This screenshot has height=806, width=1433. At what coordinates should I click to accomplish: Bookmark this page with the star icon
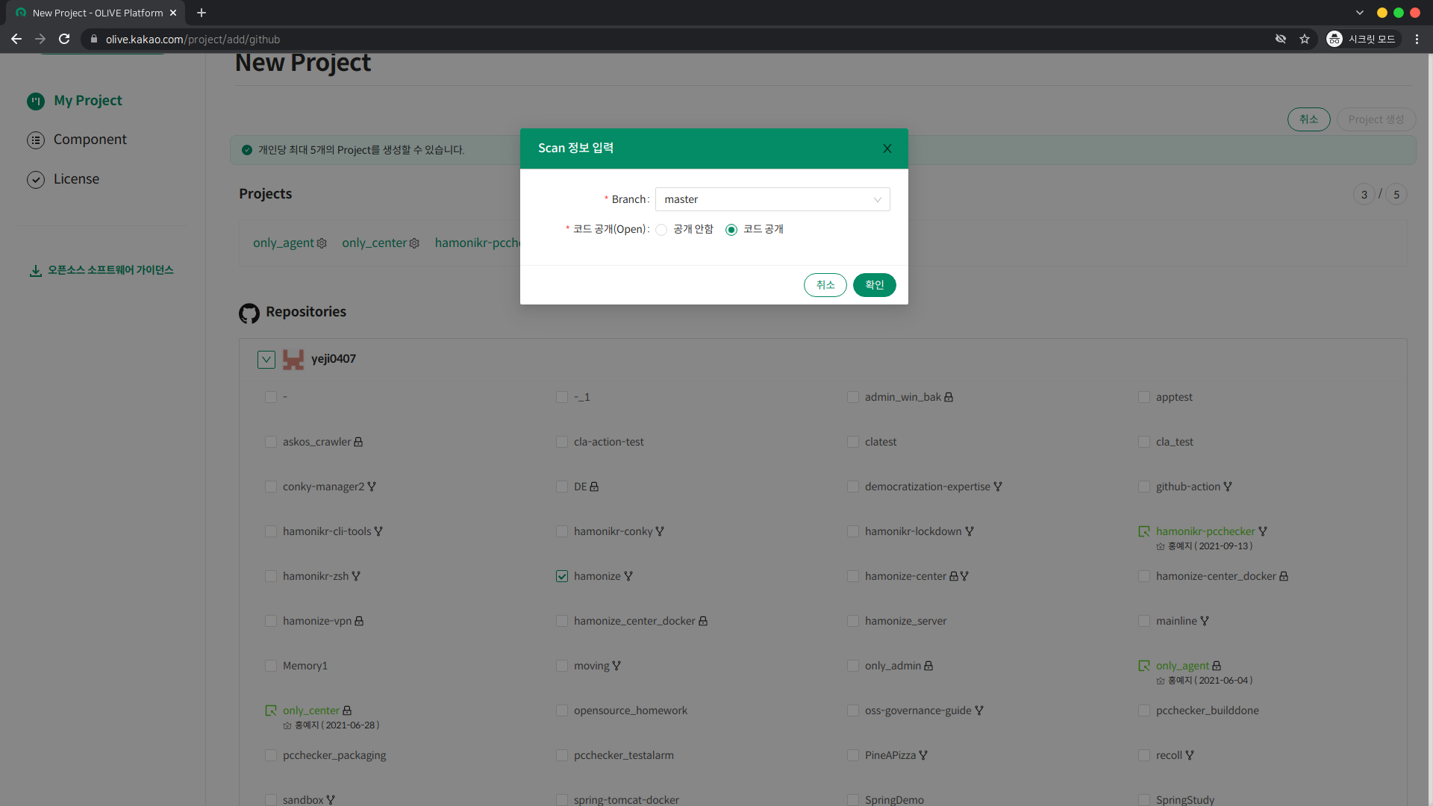[1304, 39]
